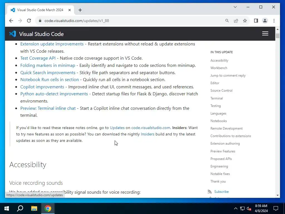Jump to Terminal section in sidebar
This screenshot has width=285, height=214.
coord(217,98)
